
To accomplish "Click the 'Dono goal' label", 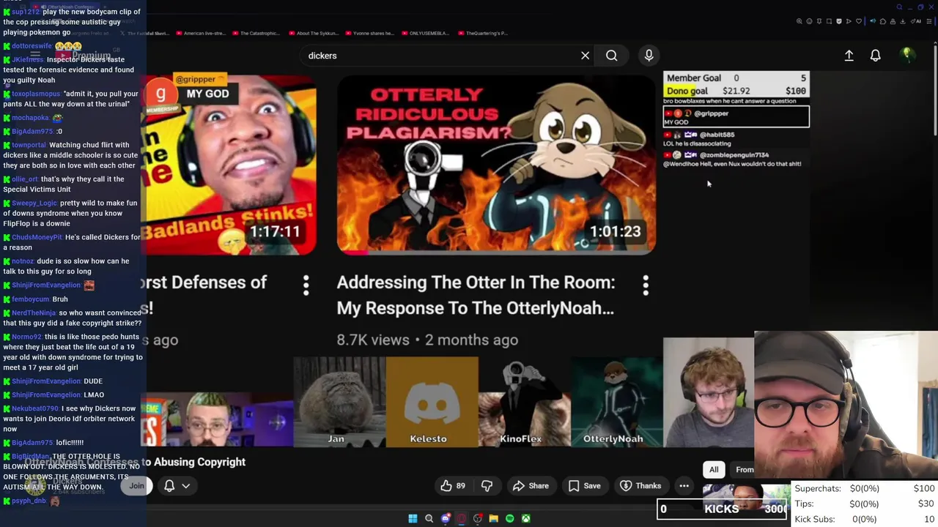I will (x=687, y=91).
